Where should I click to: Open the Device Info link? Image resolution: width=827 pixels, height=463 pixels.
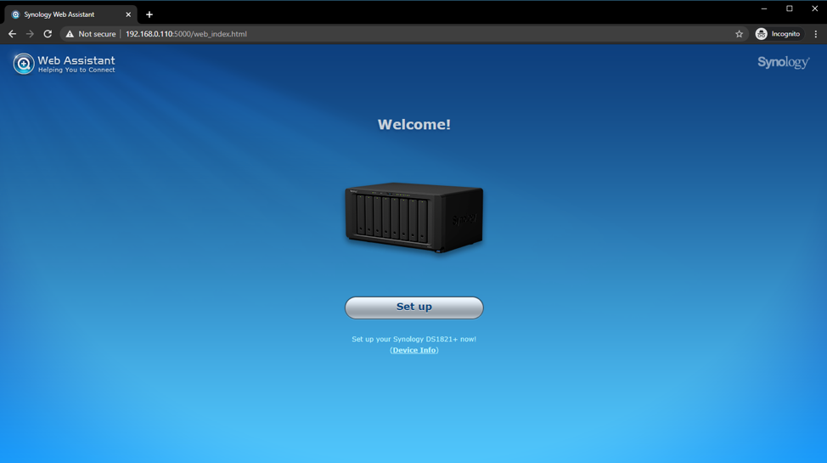413,350
